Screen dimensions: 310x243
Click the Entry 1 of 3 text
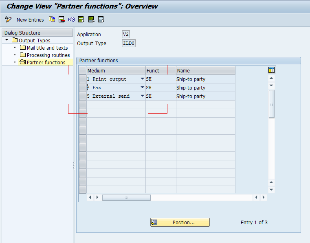pos(254,223)
